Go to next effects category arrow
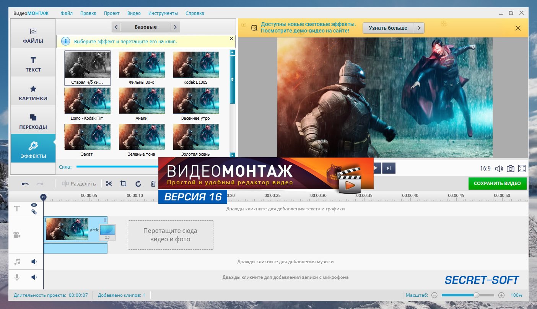The width and height of the screenshot is (537, 309). click(175, 27)
